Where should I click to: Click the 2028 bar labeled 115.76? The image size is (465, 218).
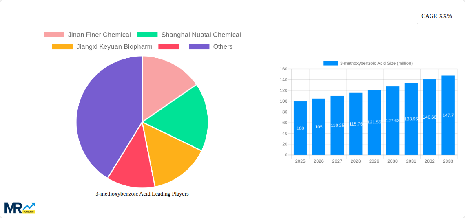tap(356, 124)
